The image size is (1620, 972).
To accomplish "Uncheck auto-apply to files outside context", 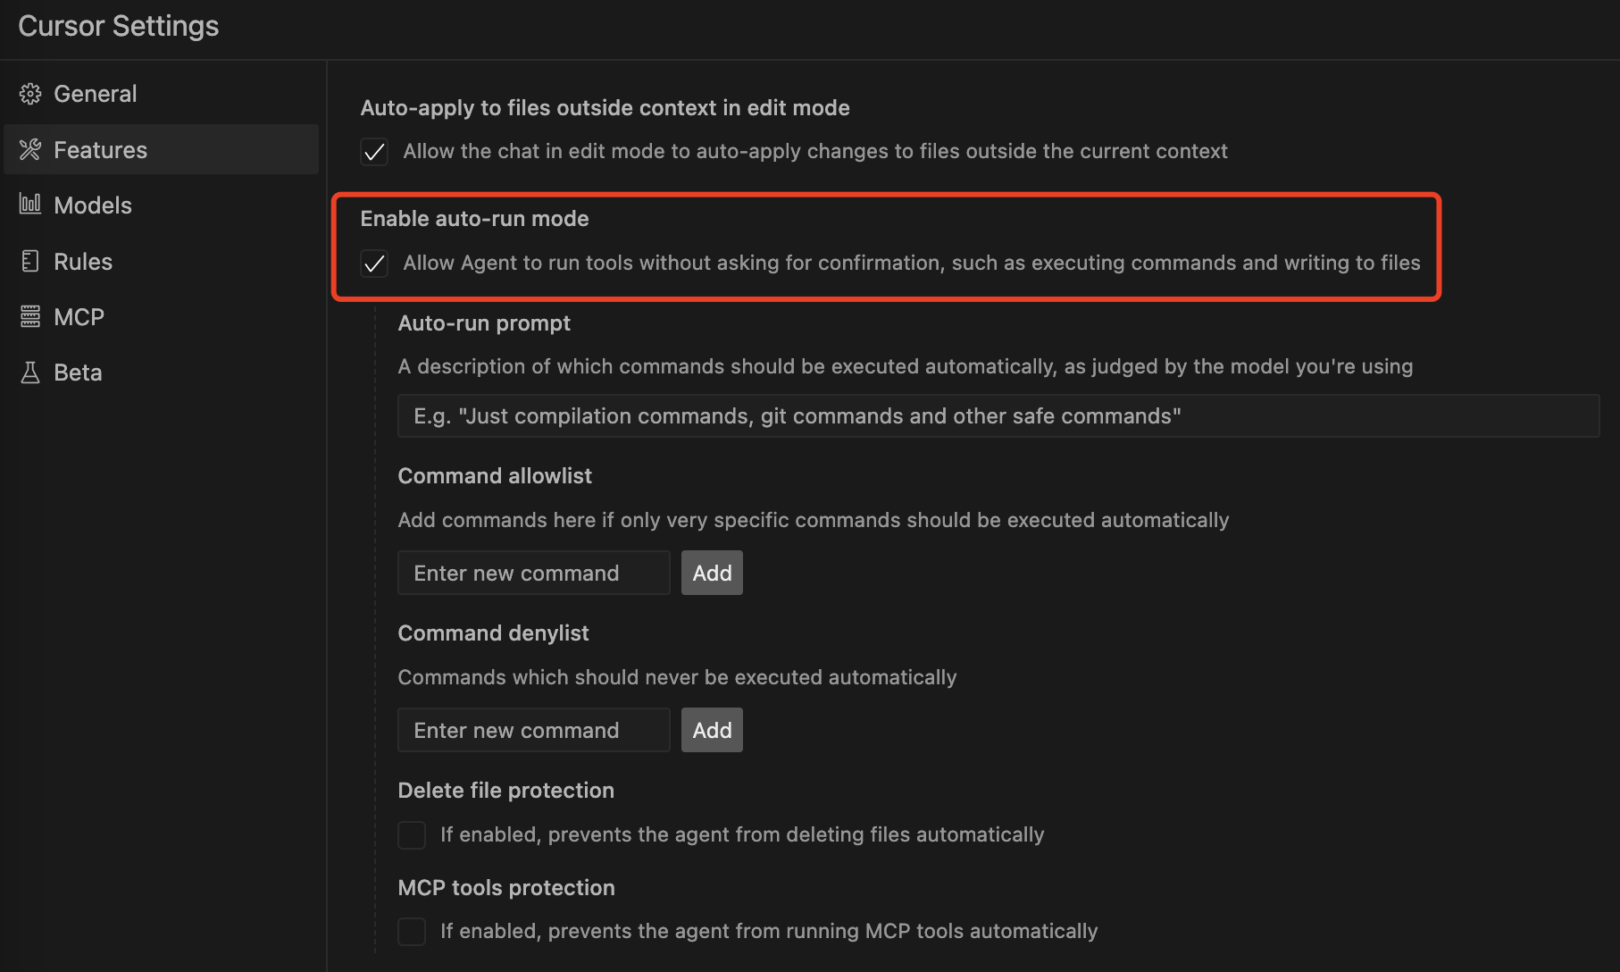I will click(x=374, y=152).
